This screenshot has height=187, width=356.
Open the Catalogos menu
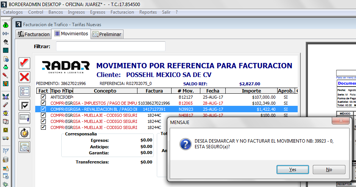point(13,12)
